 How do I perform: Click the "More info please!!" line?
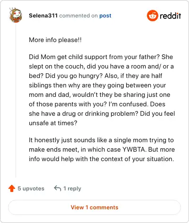click(x=55, y=40)
